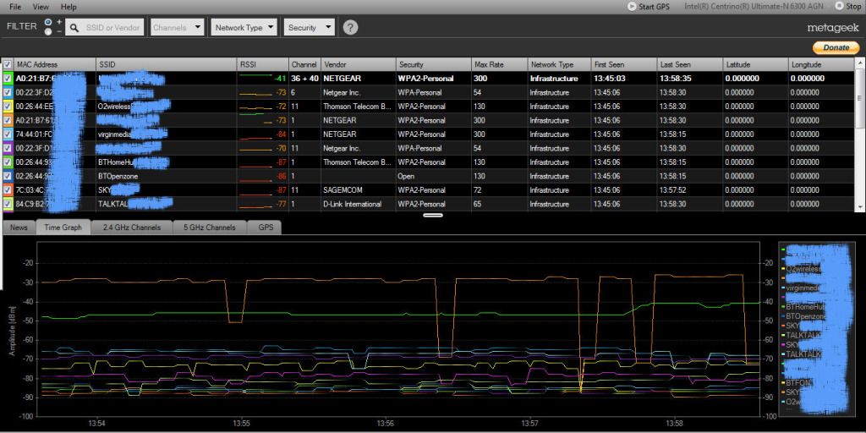Uncheck the O2wireless network checkbox
The width and height of the screenshot is (866, 433).
coord(7,106)
